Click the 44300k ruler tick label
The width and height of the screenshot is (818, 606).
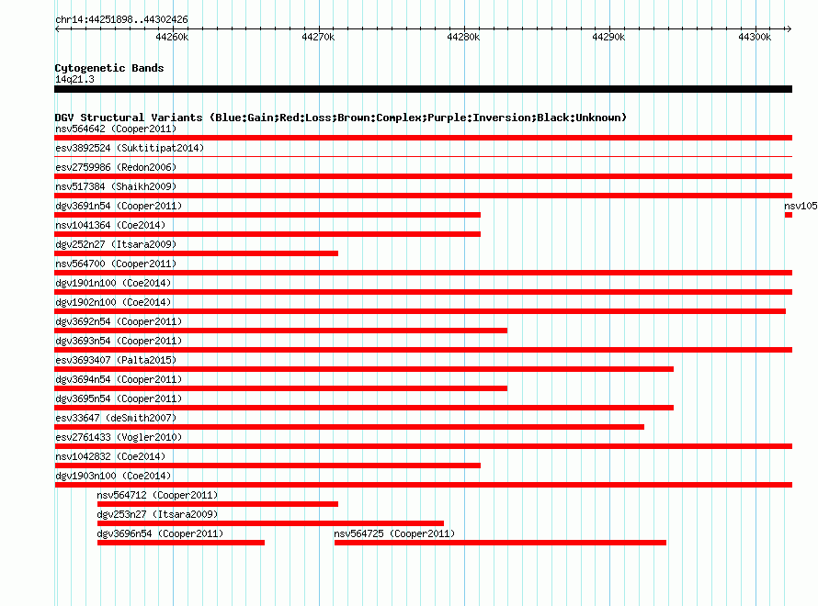(755, 37)
